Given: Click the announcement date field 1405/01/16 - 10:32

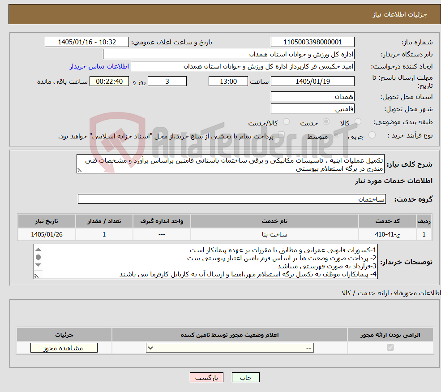Looking at the screenshot, I should click(x=86, y=42).
